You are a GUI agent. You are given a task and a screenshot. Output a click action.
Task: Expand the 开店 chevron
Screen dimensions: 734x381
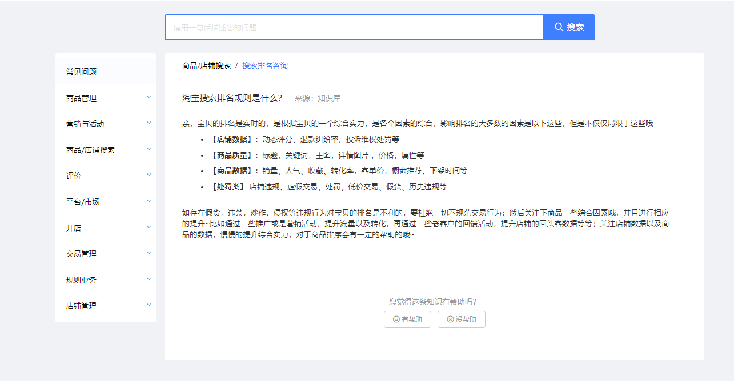tap(149, 227)
